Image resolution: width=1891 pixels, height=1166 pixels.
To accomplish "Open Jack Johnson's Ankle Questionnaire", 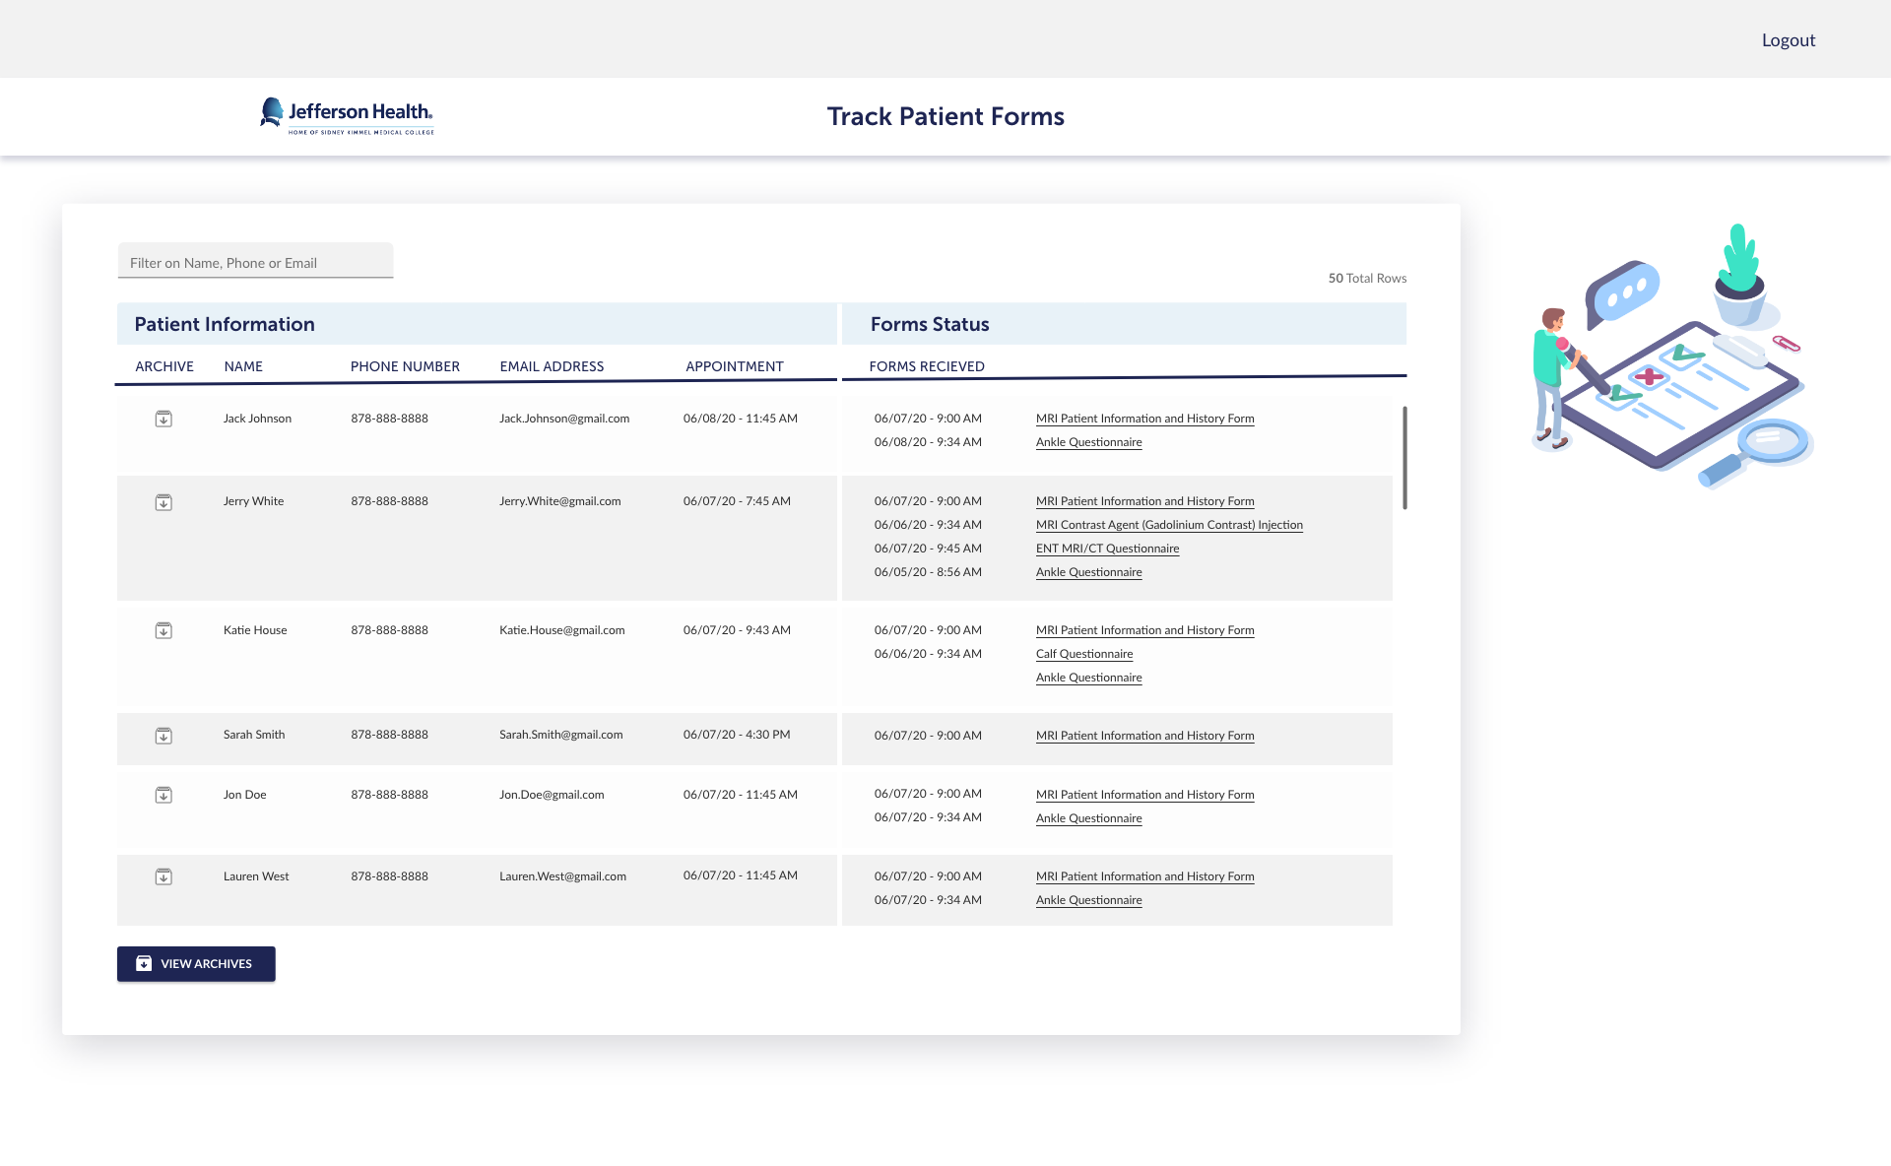I will tap(1088, 442).
